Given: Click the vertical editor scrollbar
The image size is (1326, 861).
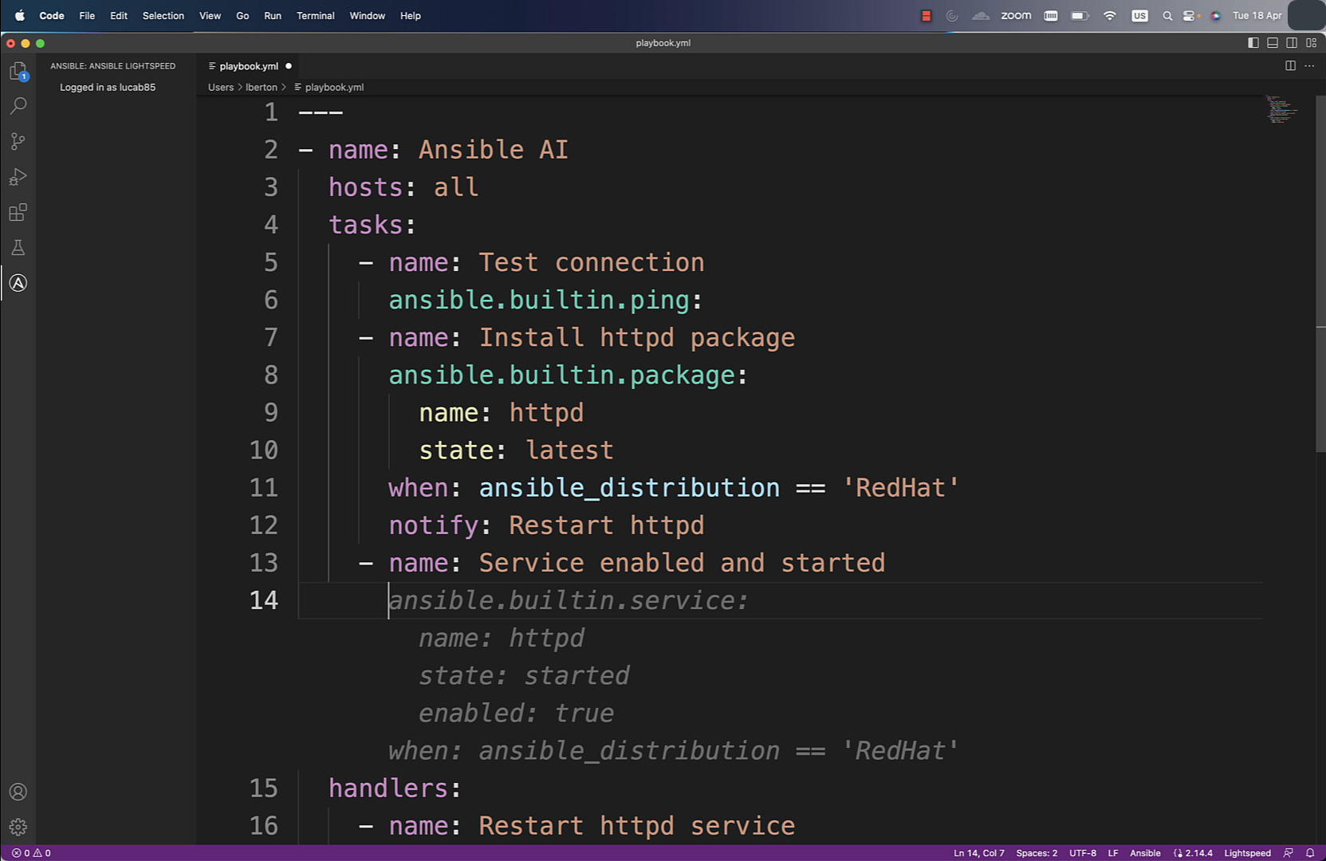Looking at the screenshot, I should (1320, 273).
